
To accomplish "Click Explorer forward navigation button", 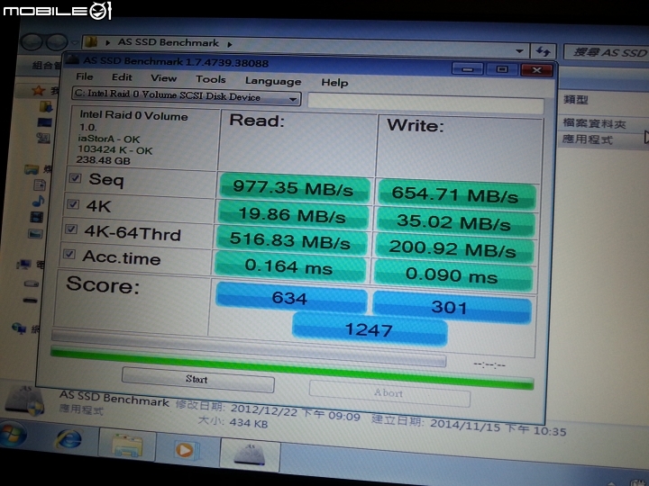I will coord(57,41).
